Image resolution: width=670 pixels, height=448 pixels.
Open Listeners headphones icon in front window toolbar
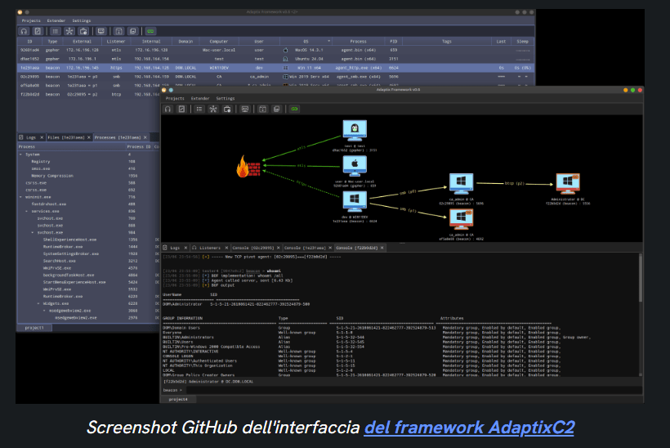point(168,109)
